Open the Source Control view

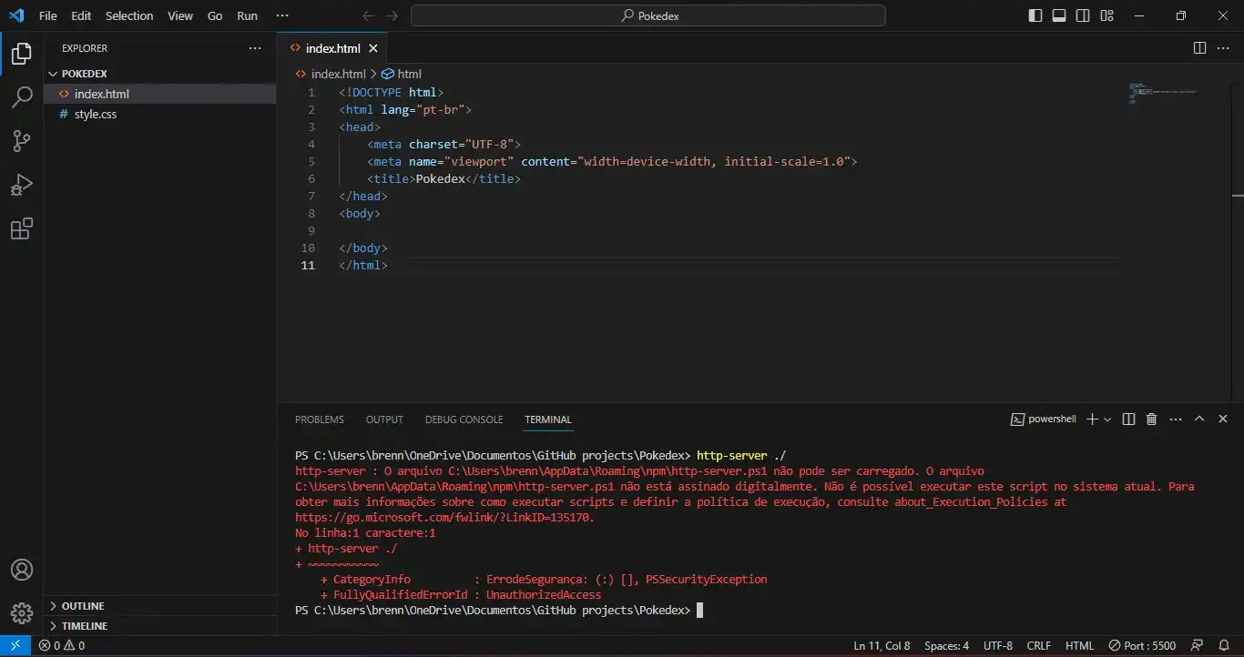click(x=21, y=141)
